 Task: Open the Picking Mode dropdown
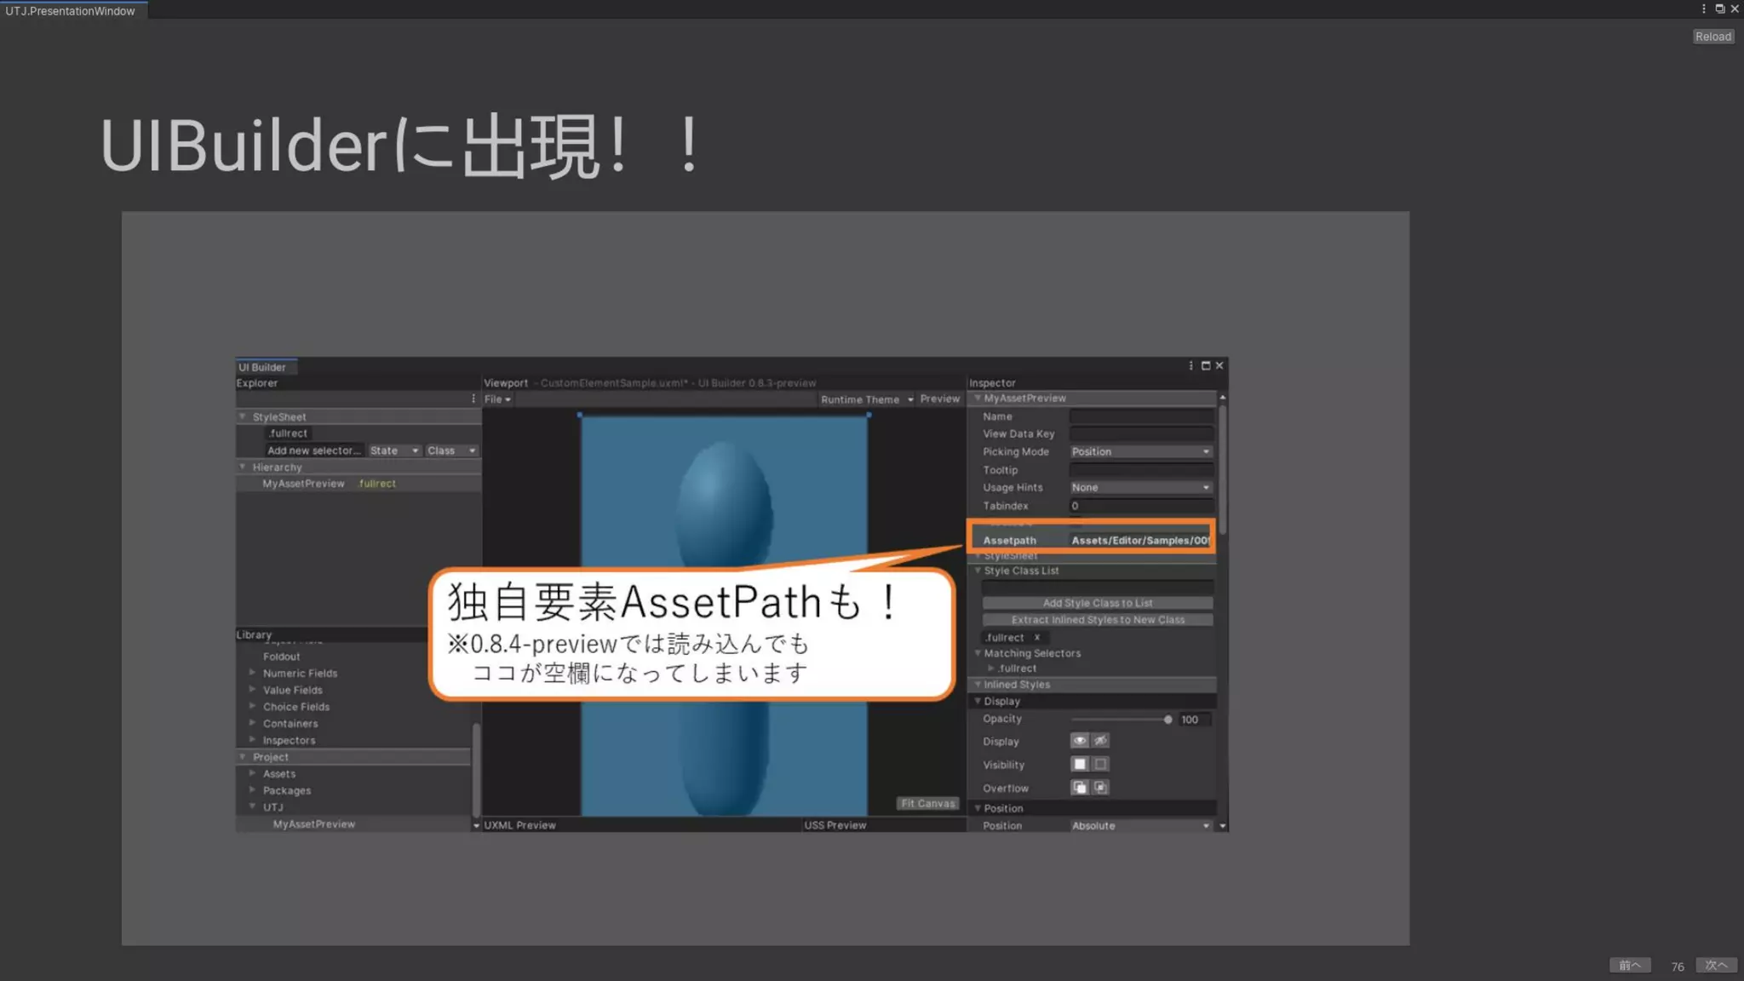(x=1141, y=452)
